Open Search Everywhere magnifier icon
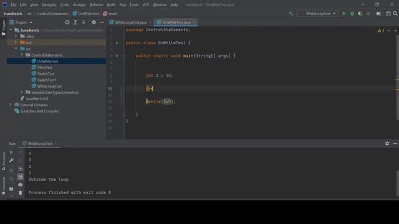399x224 pixels. point(395,14)
